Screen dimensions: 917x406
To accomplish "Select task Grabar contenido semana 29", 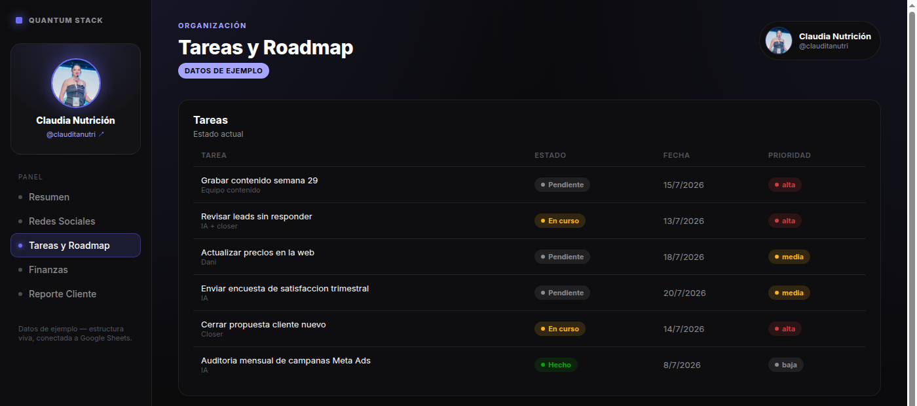I will [259, 180].
